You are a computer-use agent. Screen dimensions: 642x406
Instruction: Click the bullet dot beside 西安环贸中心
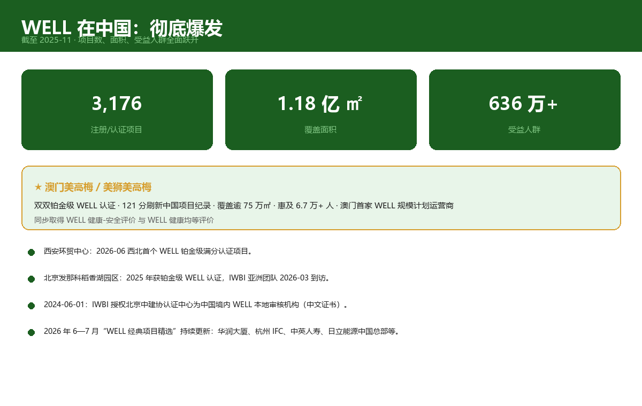[31, 252]
